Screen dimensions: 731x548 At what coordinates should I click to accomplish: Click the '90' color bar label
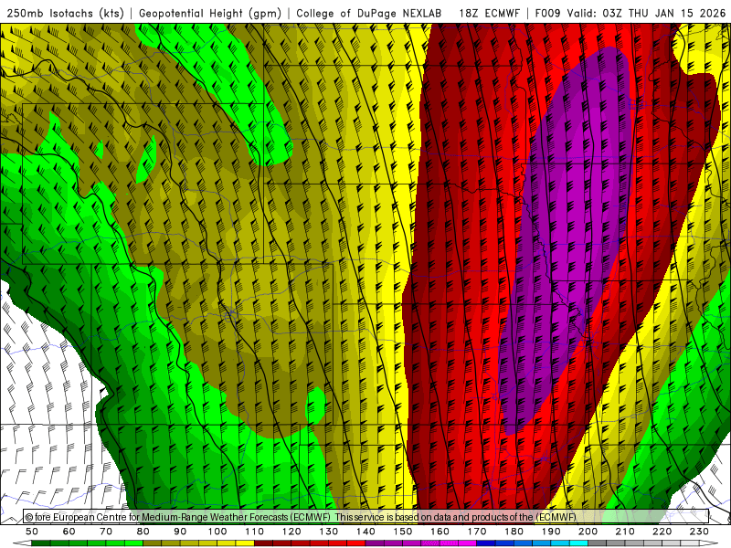(180, 532)
